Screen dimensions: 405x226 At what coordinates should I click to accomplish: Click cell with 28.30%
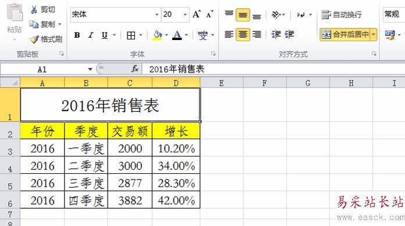[x=176, y=183]
